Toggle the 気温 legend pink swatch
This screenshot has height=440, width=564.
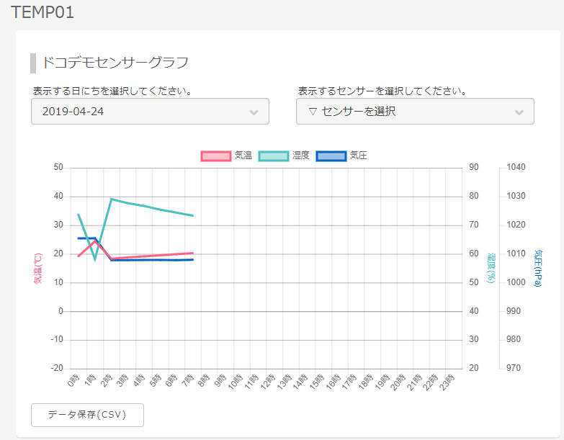pyautogui.click(x=215, y=156)
